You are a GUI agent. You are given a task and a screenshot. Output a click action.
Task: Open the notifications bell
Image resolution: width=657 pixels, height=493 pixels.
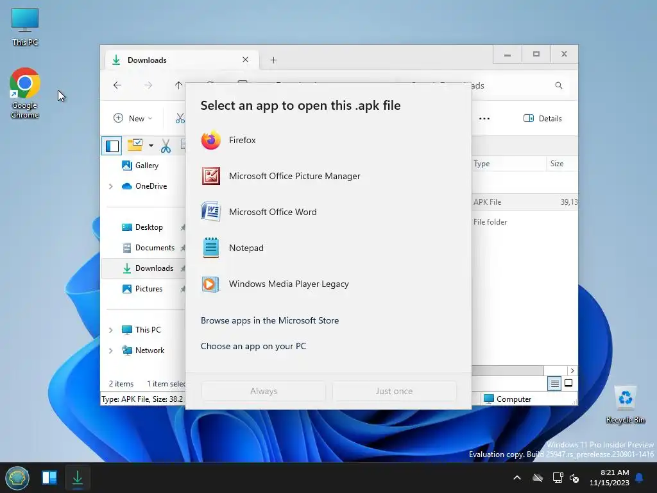640,478
